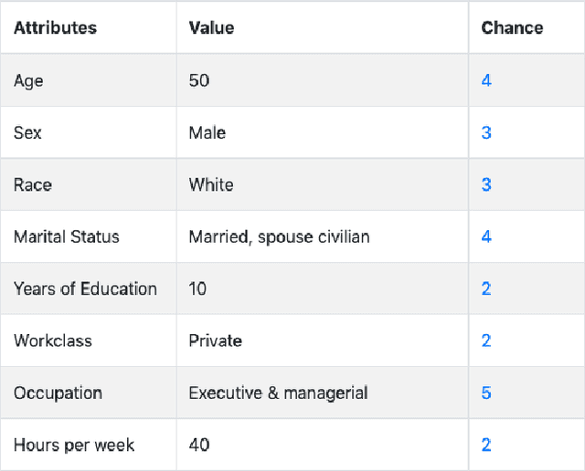Open the Occupation chance link showing 5
Viewport: 585px width, 471px height.
tap(486, 392)
